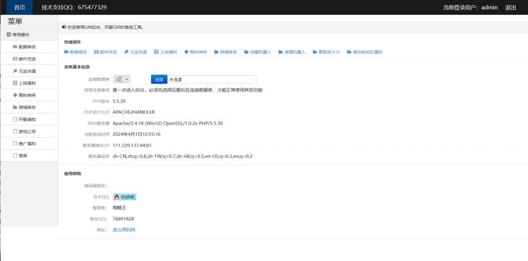Click the speaker icon beside the welcome notice

pos(64,28)
